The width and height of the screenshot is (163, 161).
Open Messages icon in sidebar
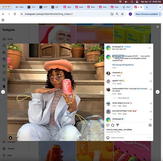4,66
